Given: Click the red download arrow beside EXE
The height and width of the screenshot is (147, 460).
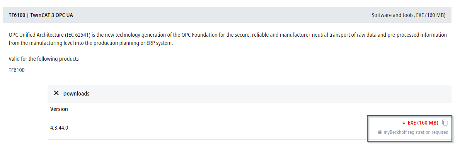Looking at the screenshot, I should (404, 123).
